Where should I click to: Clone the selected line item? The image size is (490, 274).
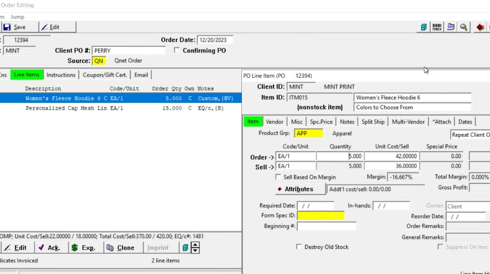coord(123,248)
